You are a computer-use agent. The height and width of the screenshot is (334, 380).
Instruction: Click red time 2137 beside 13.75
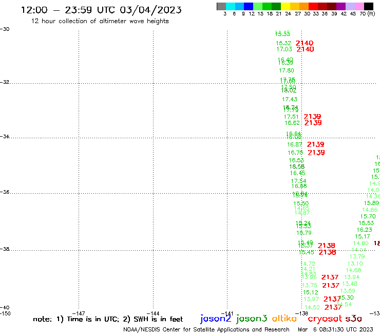pos(331,286)
